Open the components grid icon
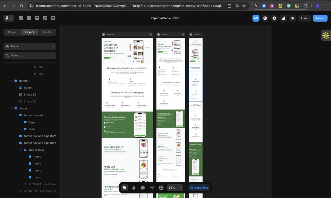Screen dimensions: 331x198 click(161, 188)
